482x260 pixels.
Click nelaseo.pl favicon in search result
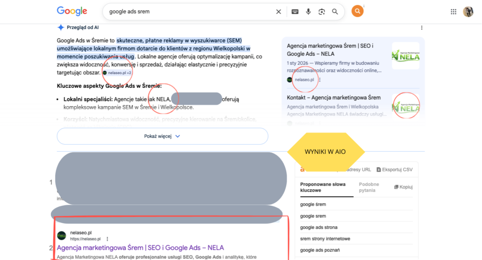click(62, 236)
